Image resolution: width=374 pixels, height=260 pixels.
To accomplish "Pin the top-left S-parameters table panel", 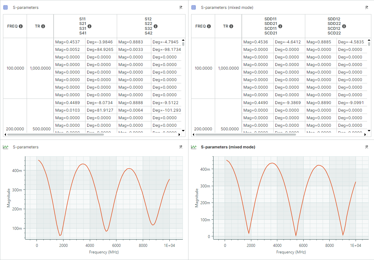I will pos(181,7).
